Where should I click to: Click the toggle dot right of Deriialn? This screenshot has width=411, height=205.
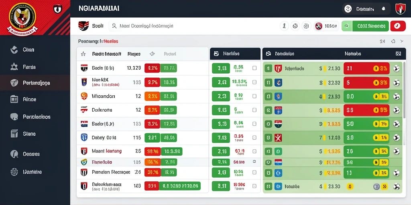(384, 9)
